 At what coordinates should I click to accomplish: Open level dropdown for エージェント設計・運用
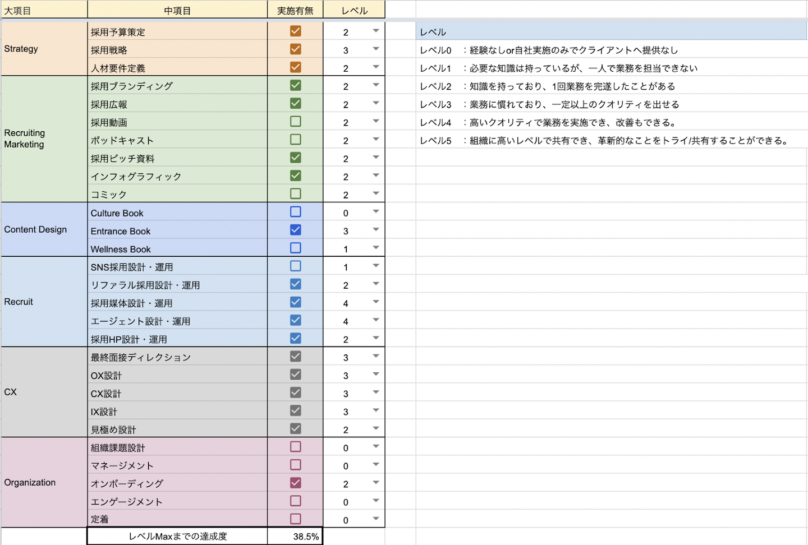(376, 320)
